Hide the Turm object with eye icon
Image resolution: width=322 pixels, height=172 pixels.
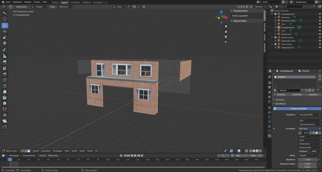(319, 30)
